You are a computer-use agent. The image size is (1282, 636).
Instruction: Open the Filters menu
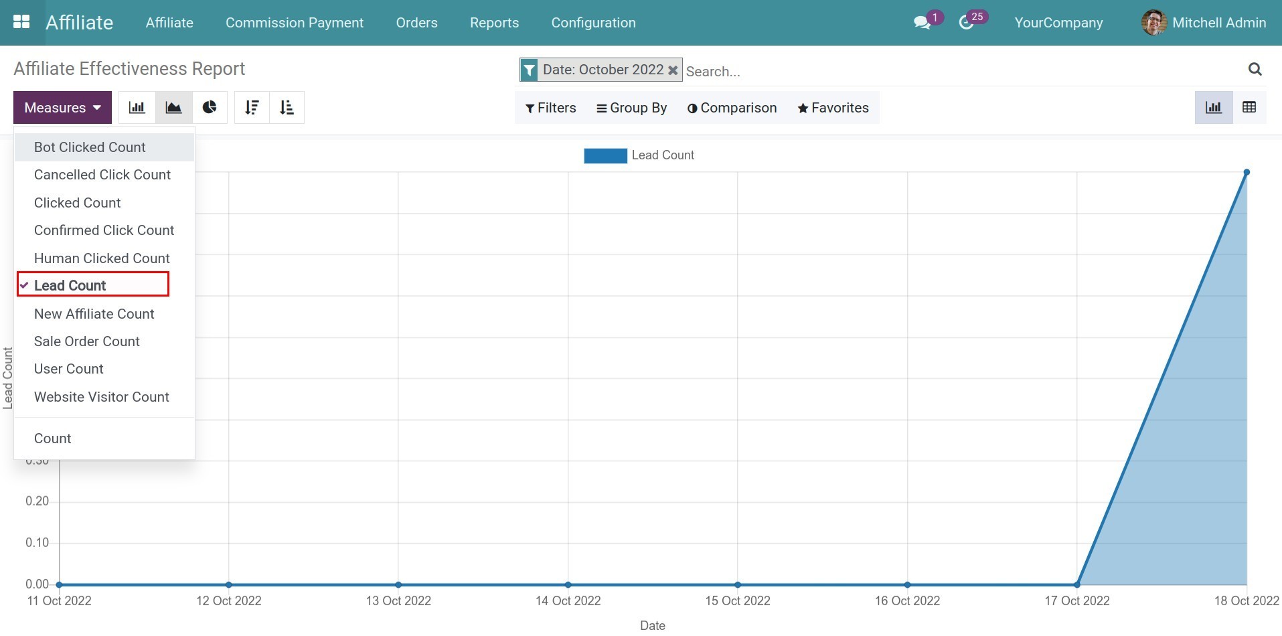point(550,107)
